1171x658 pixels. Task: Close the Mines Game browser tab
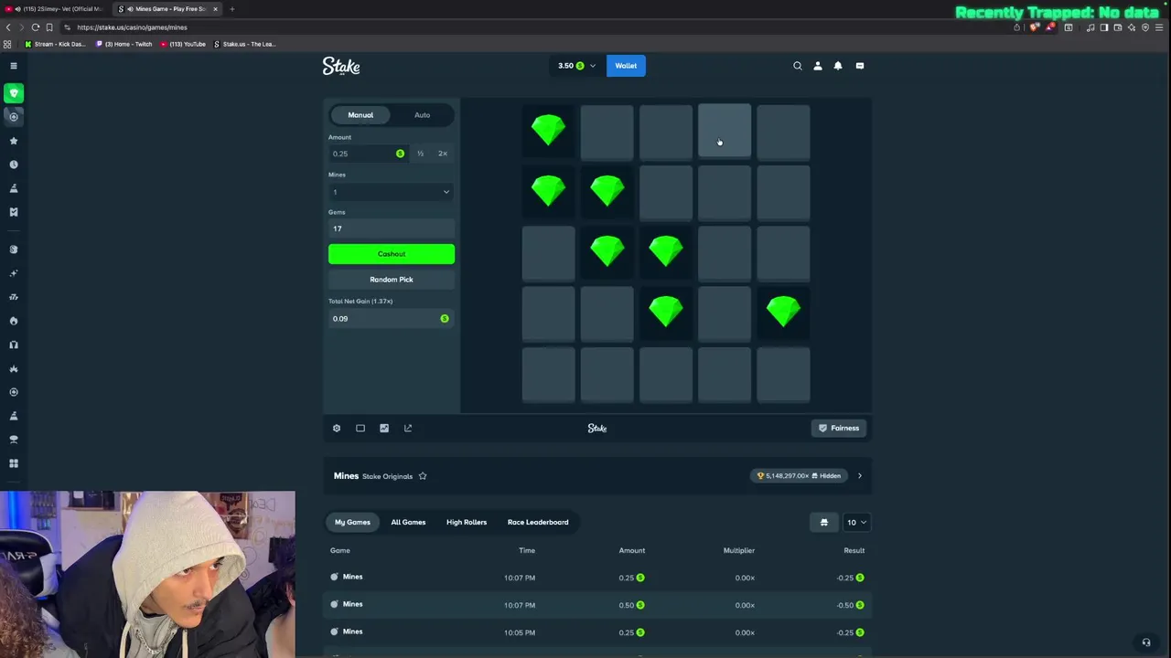216,9
